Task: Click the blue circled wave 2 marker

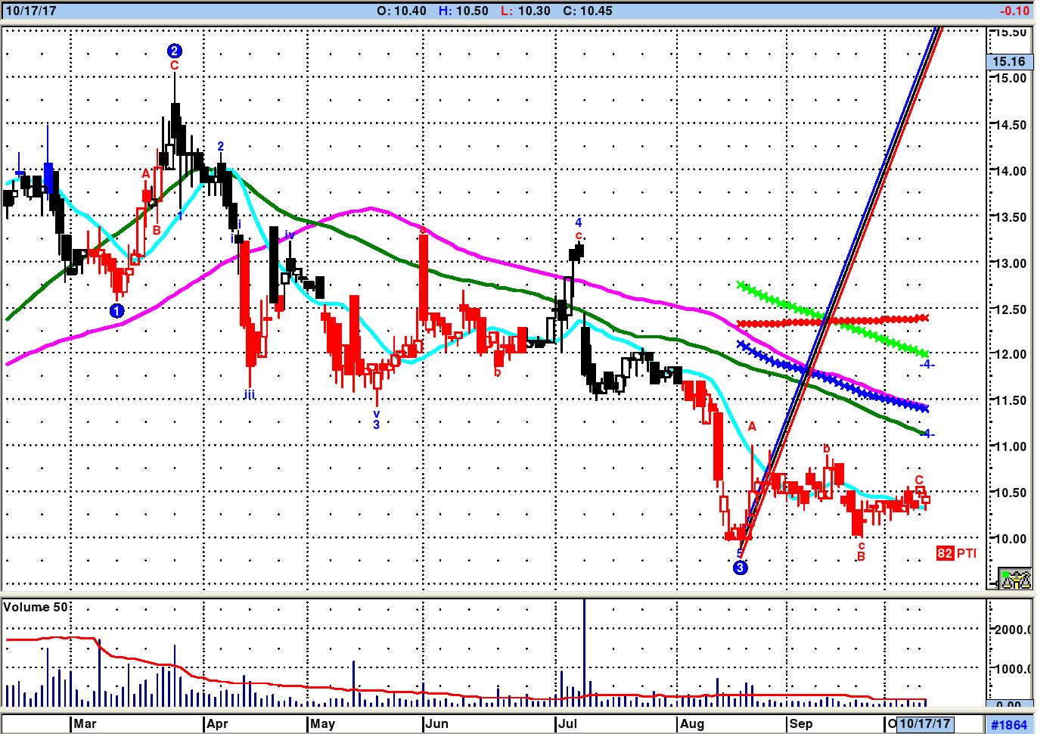Action: click(x=174, y=51)
